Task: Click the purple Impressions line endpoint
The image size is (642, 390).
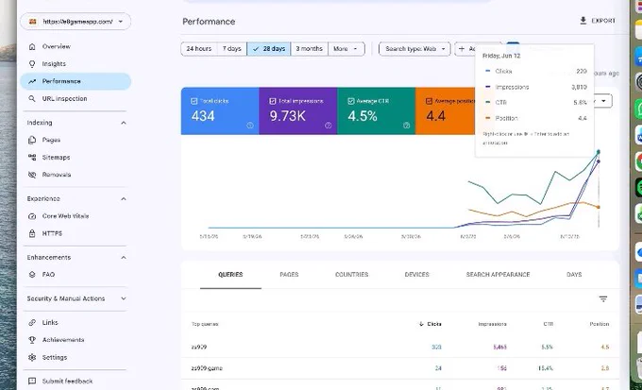Action: tap(599, 161)
